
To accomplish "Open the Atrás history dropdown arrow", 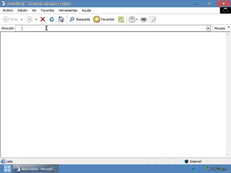I will 22,19.
